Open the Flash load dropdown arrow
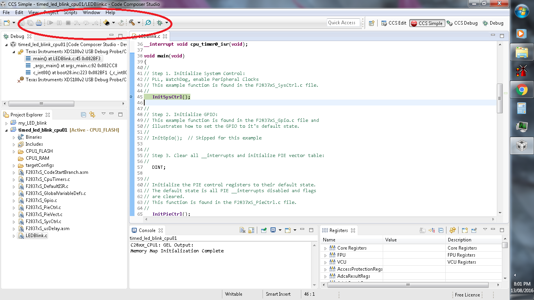This screenshot has height=300, width=534. 113,23
